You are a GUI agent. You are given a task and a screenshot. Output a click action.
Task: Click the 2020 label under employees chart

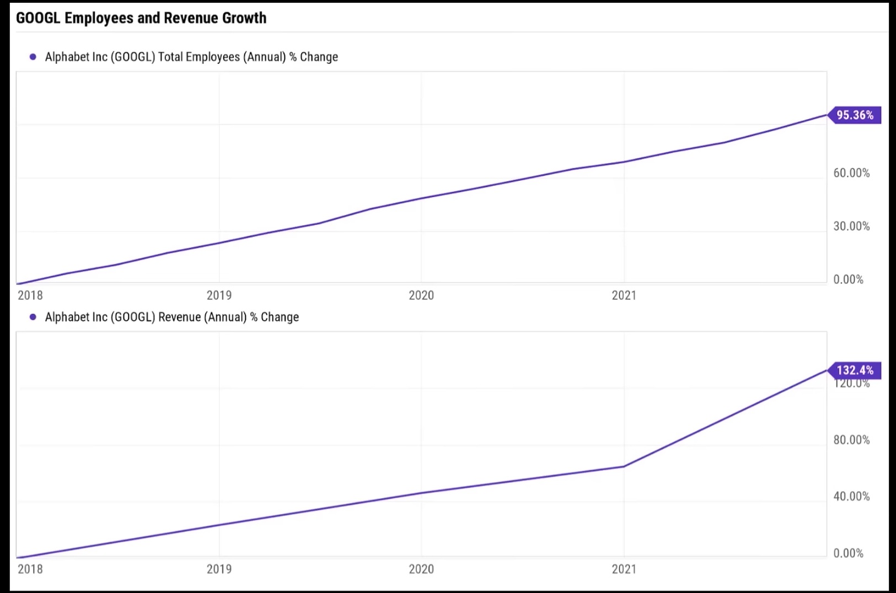(x=421, y=295)
